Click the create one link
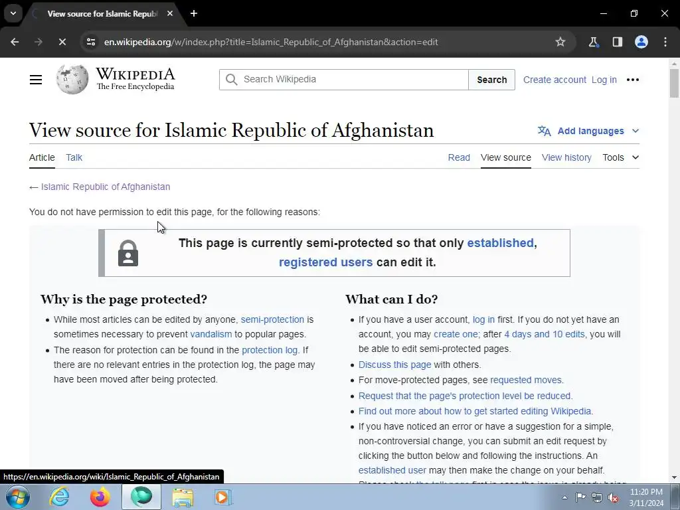Viewport: 680px width, 510px height. click(456, 335)
